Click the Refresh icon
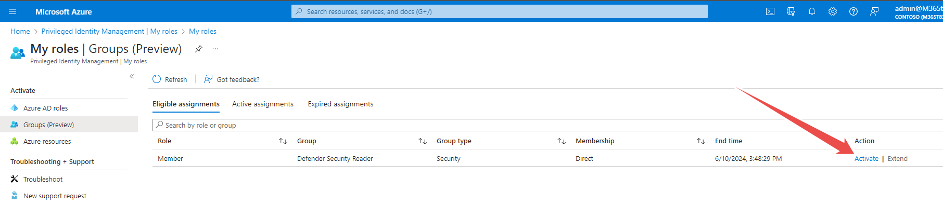Image resolution: width=943 pixels, height=219 pixels. tap(157, 79)
